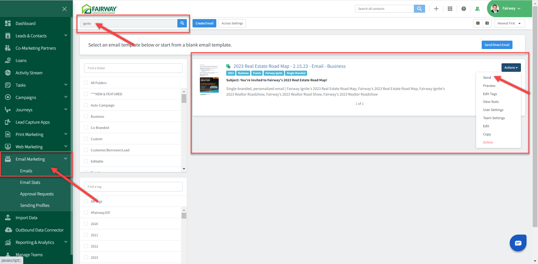Switch to list view layout
This screenshot has height=264, width=538.
pos(487,23)
